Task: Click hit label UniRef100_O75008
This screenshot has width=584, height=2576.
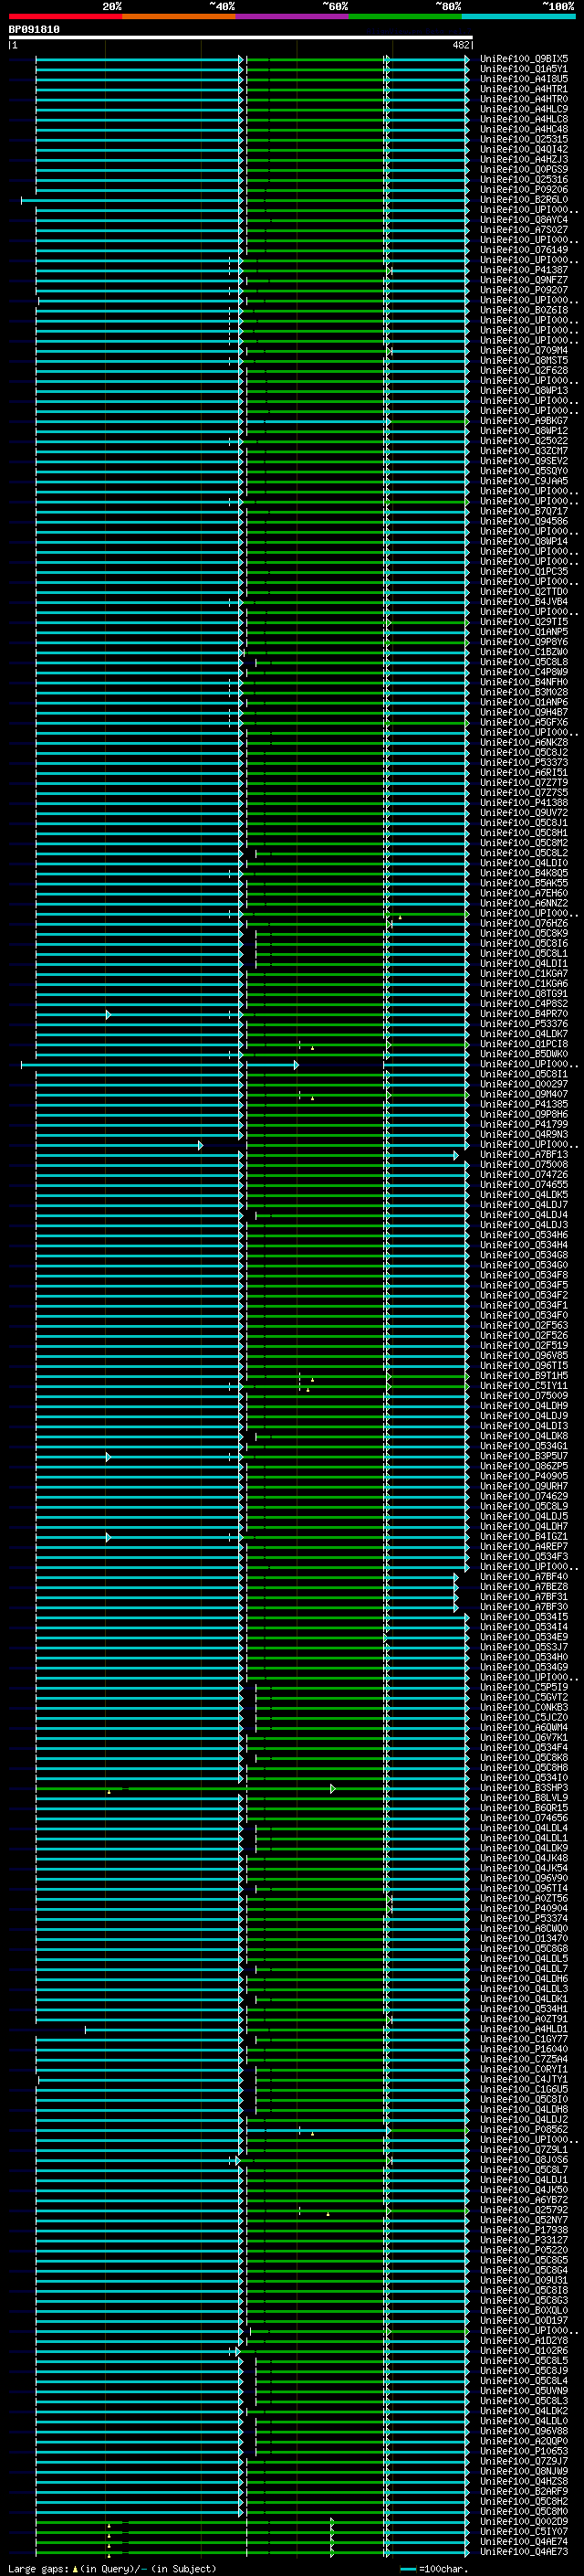Action: coord(524,1164)
